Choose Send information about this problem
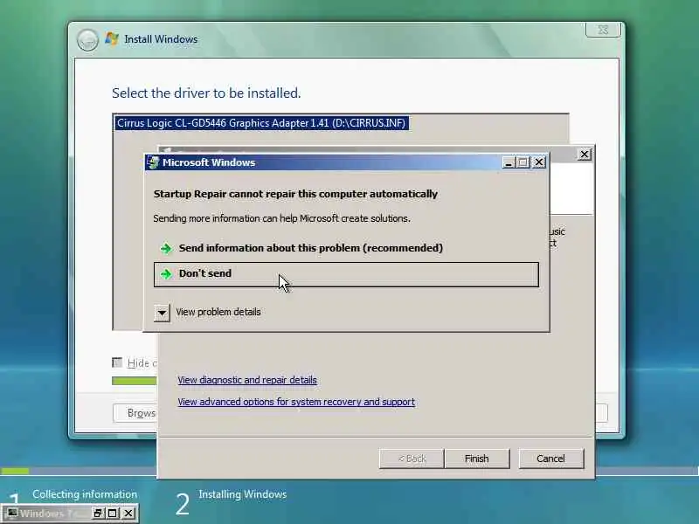This screenshot has height=524, width=699. tap(311, 248)
